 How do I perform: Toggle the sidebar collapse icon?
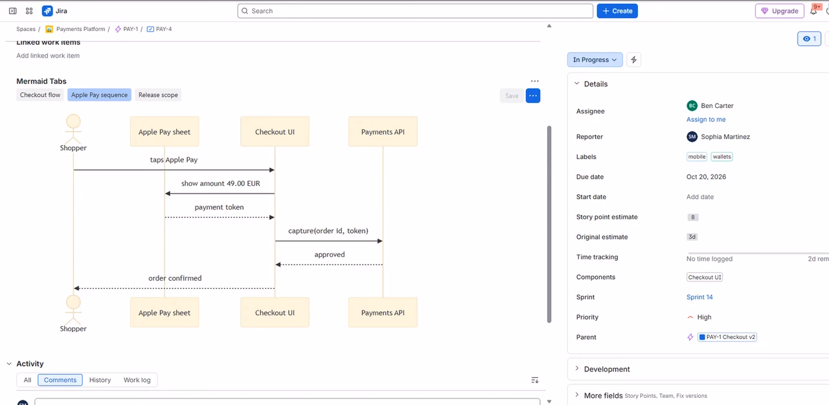pyautogui.click(x=12, y=11)
